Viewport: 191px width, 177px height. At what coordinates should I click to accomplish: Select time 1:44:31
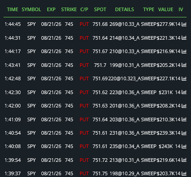pos(12,38)
